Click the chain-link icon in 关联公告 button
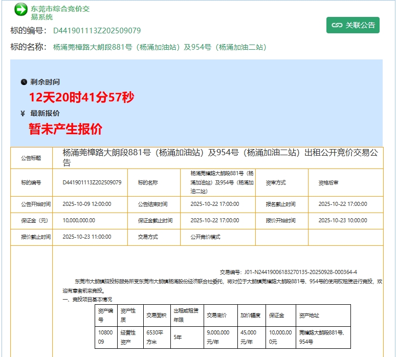The height and width of the screenshot is (357, 397). click(337, 25)
